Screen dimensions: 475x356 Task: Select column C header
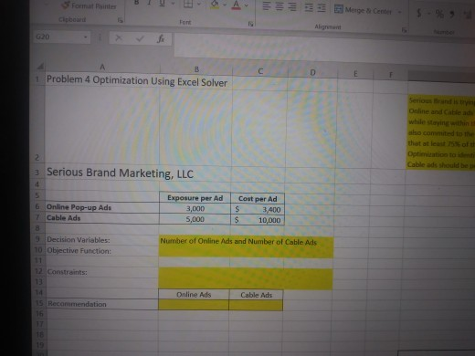260,71
